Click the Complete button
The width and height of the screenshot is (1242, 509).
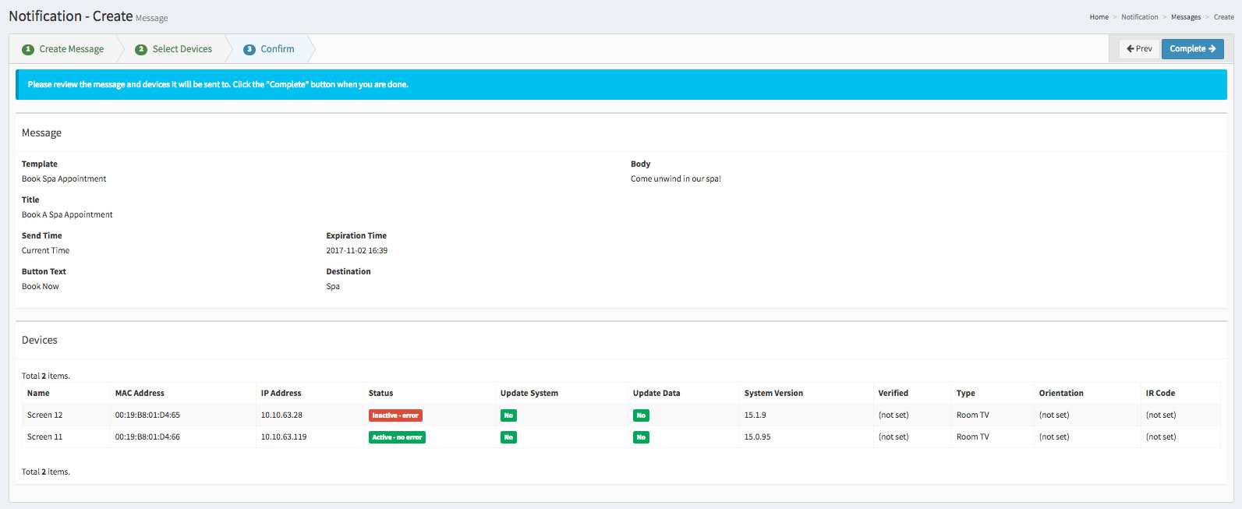(x=1192, y=49)
